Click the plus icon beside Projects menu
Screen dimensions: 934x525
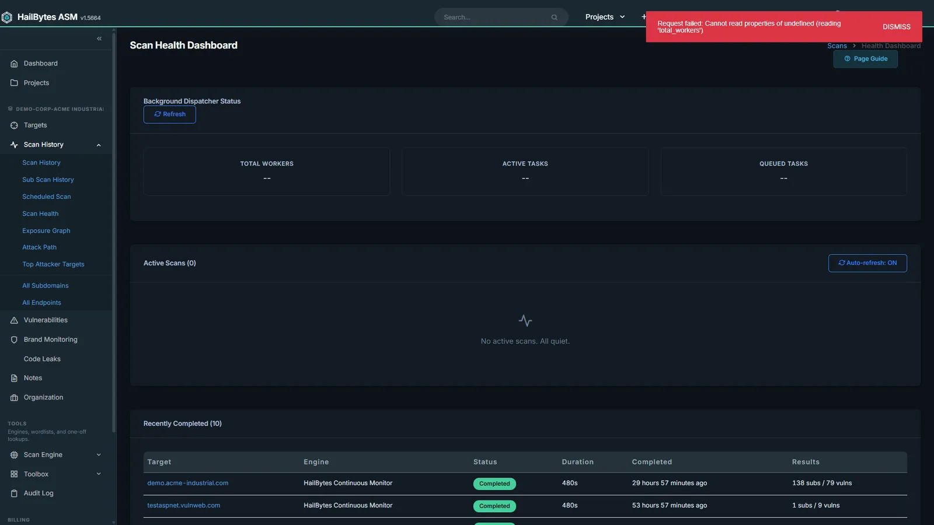tap(643, 17)
